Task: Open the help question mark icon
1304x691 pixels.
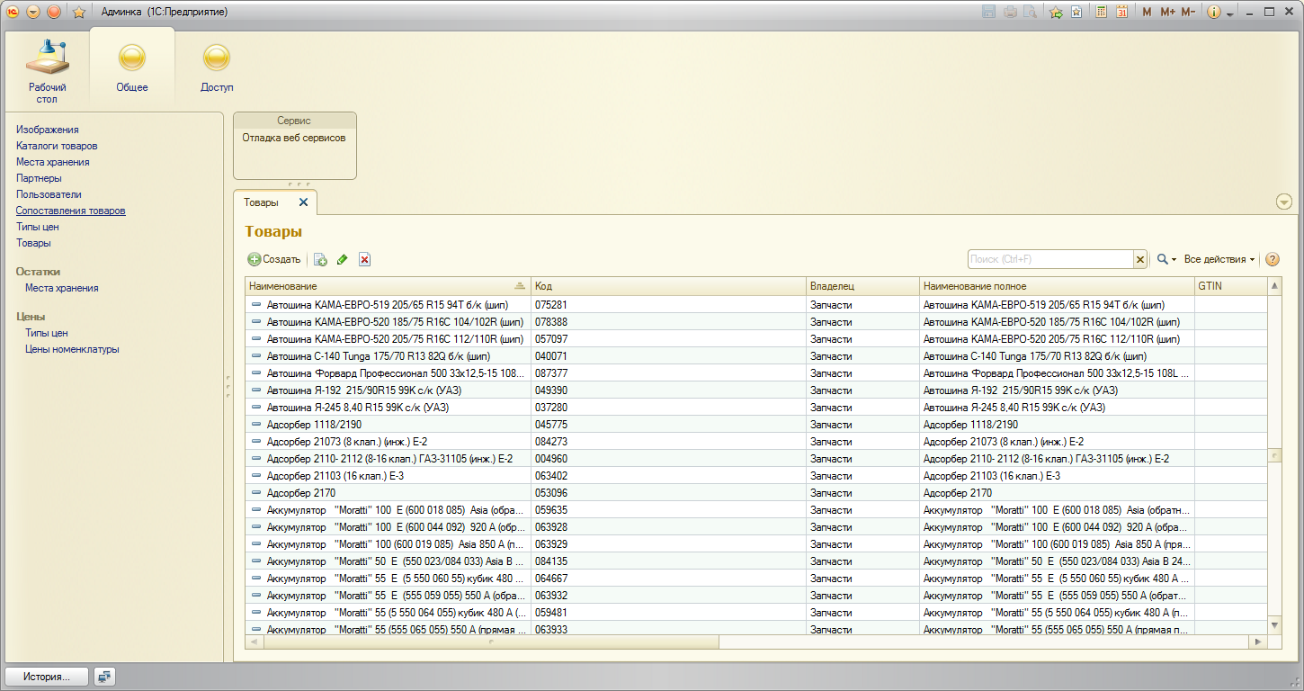Action: tap(1273, 259)
